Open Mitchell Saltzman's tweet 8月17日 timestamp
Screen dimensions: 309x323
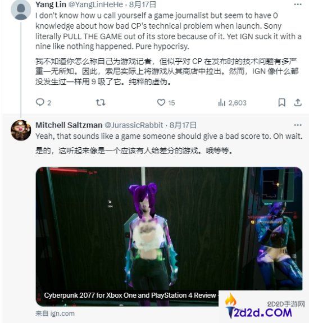[183, 125]
